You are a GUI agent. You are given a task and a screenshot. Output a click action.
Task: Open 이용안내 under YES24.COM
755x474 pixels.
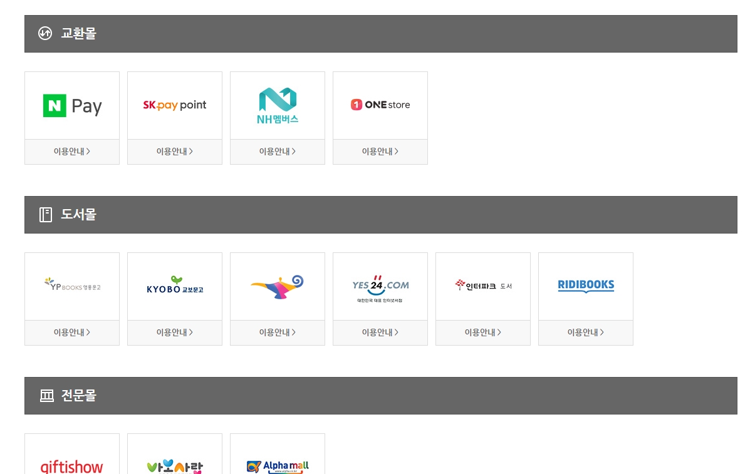380,332
